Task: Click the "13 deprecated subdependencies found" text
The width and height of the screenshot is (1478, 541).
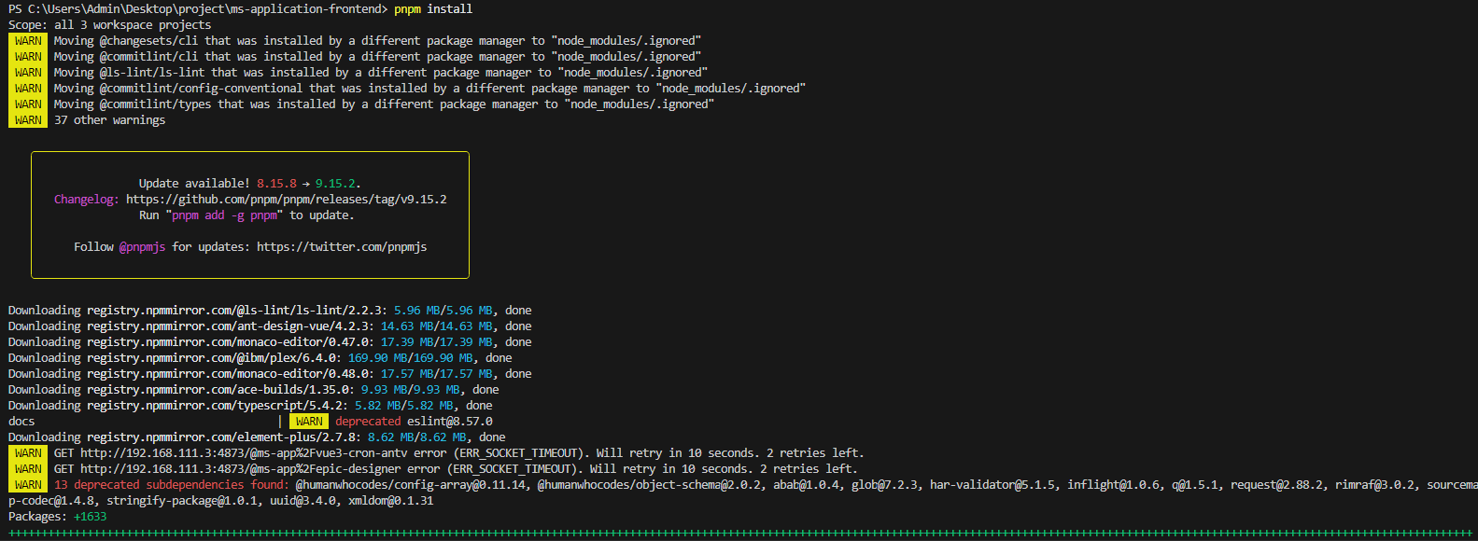Action: (171, 485)
